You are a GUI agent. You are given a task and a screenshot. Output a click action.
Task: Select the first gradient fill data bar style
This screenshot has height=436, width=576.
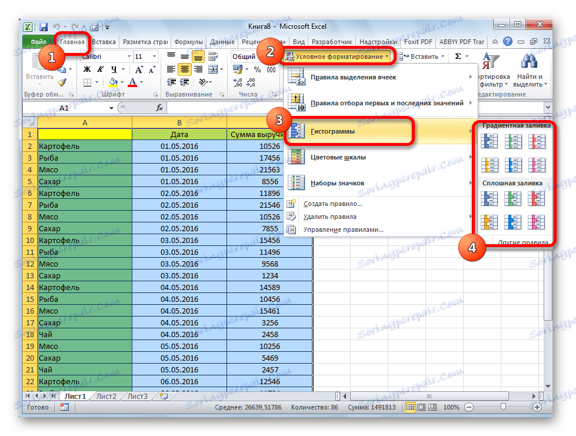pyautogui.click(x=490, y=141)
